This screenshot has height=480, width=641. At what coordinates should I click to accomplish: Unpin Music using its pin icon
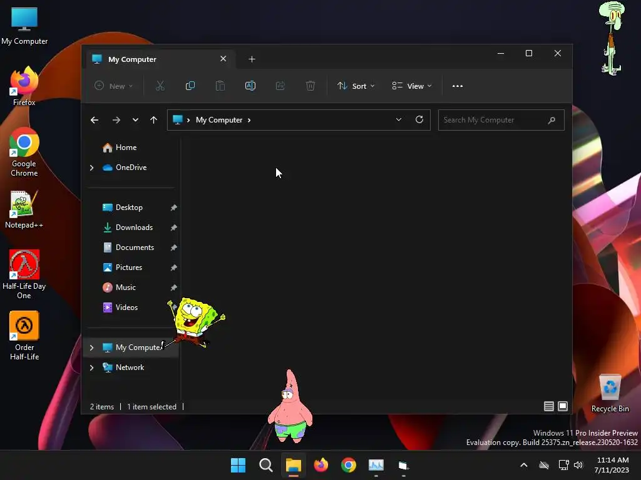[x=174, y=287]
